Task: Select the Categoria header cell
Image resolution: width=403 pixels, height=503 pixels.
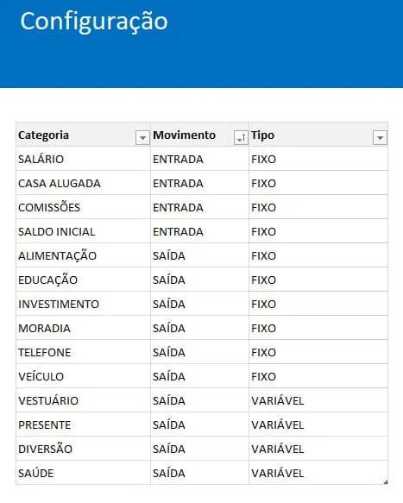Action: click(83, 135)
